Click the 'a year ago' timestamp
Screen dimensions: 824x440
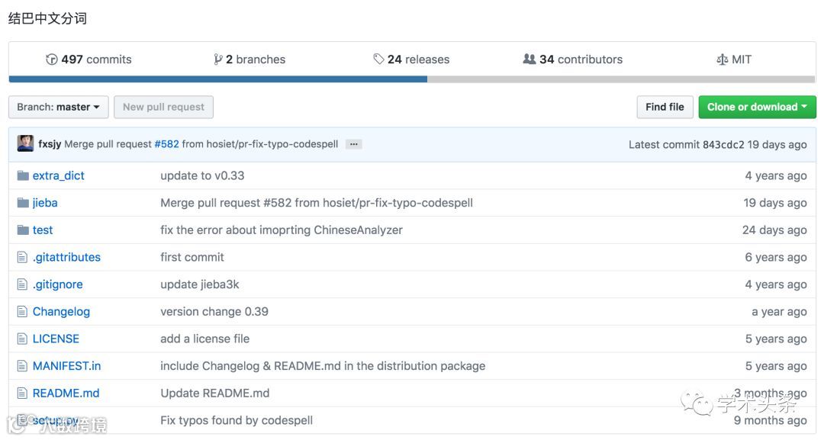pos(779,312)
